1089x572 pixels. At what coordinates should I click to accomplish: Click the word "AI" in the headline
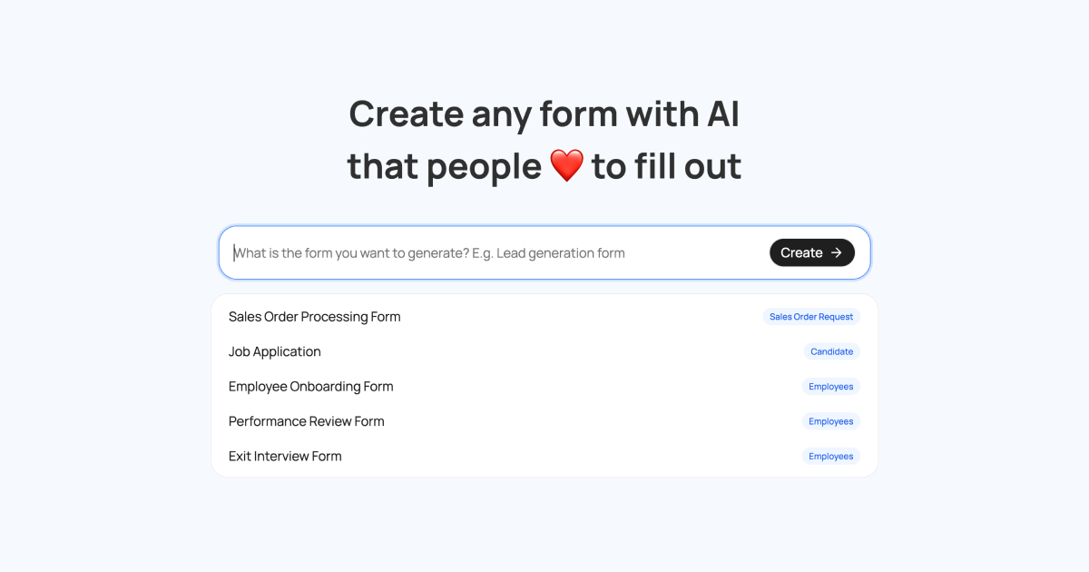pyautogui.click(x=722, y=114)
